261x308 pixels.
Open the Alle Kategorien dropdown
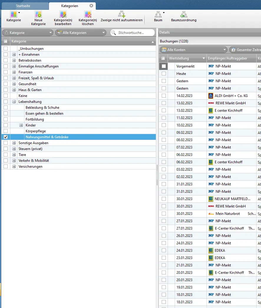pyautogui.click(x=81, y=33)
